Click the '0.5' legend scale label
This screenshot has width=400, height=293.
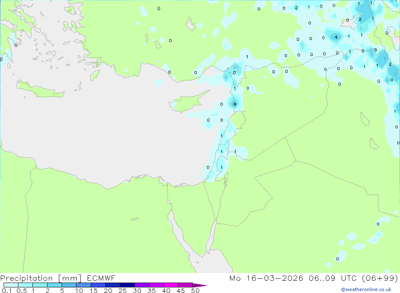[x=22, y=291]
